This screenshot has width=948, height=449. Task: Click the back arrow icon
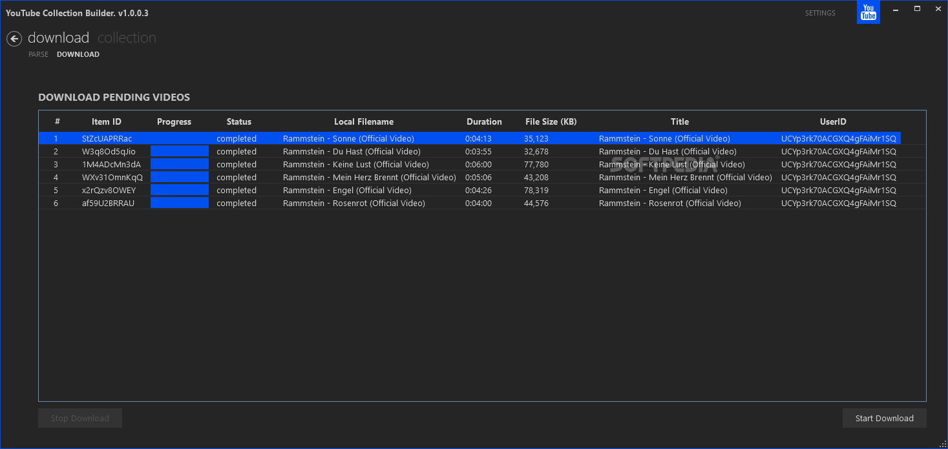coord(14,39)
